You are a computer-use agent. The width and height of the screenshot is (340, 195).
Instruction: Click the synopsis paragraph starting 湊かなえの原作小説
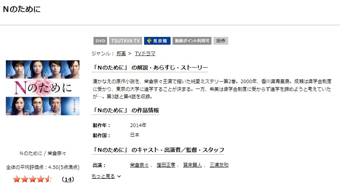click(212, 89)
